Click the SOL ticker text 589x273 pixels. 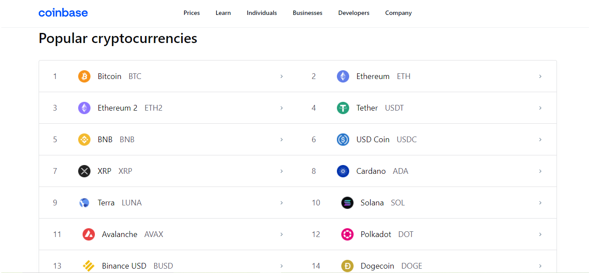pyautogui.click(x=398, y=203)
